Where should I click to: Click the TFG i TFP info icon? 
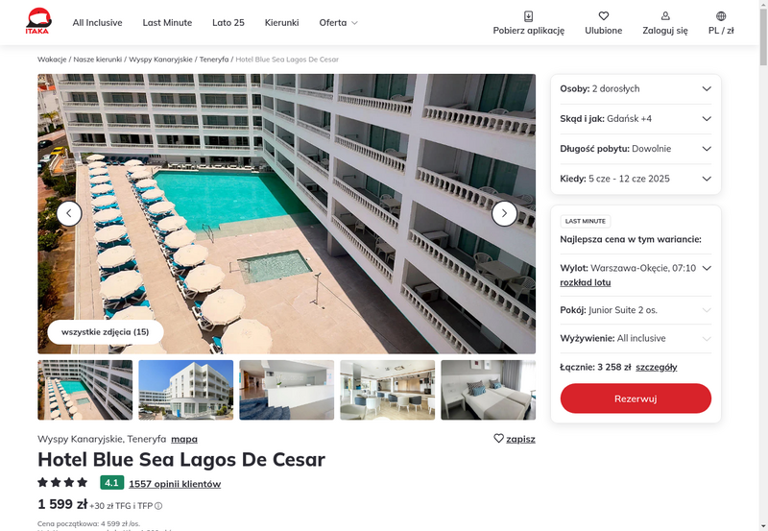point(158,506)
